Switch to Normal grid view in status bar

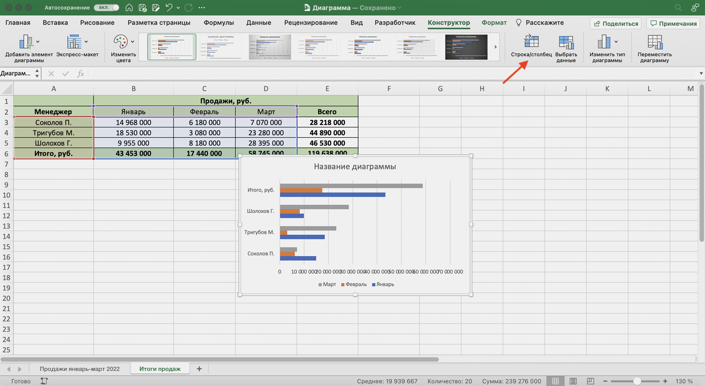[x=555, y=381]
